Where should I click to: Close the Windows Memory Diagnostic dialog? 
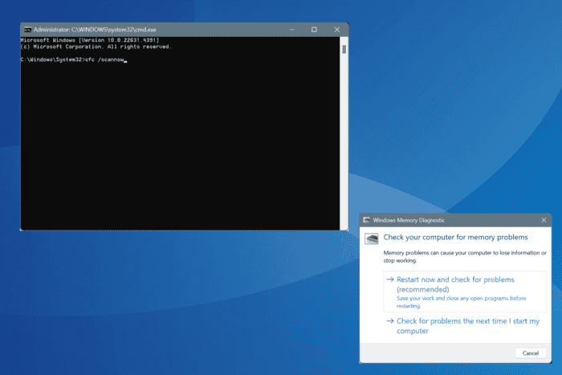(x=544, y=220)
